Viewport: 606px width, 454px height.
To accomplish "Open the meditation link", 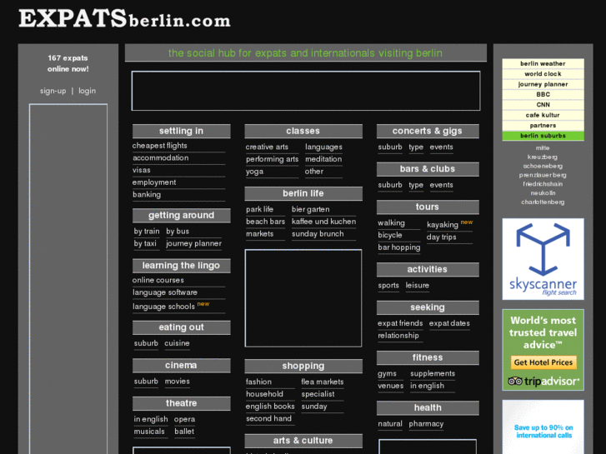I will point(323,159).
